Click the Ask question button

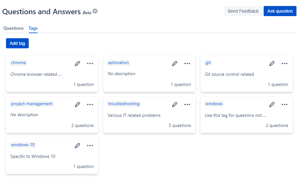click(280, 11)
